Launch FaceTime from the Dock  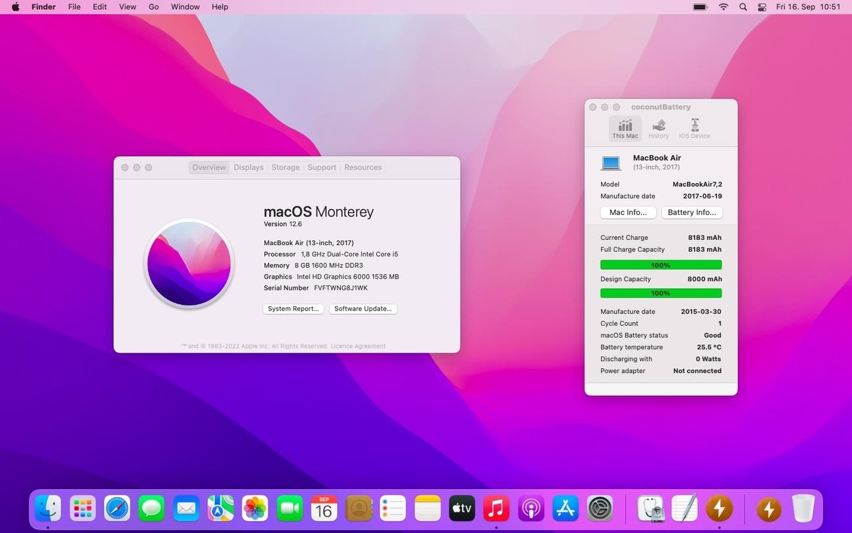(290, 508)
